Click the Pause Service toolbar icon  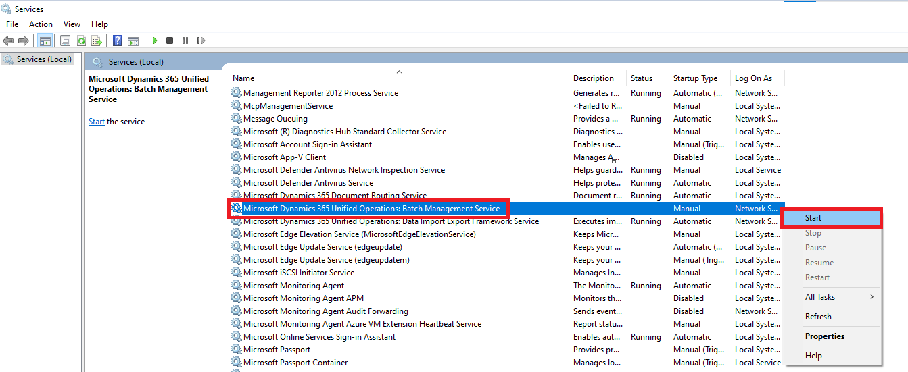(185, 41)
